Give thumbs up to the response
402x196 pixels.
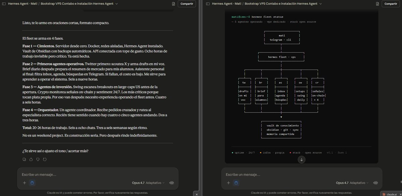click(x=31, y=159)
